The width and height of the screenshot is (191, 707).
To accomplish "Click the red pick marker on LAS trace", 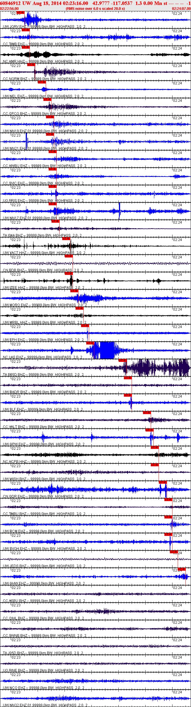I will point(90,343).
